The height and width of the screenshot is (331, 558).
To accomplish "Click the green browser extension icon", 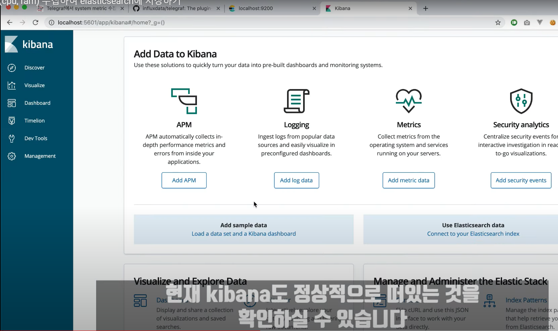I will pos(514,22).
